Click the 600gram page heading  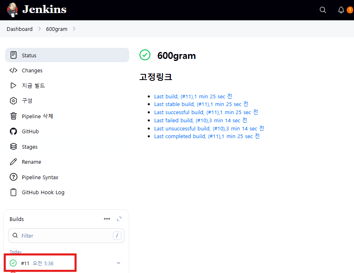[x=177, y=56]
